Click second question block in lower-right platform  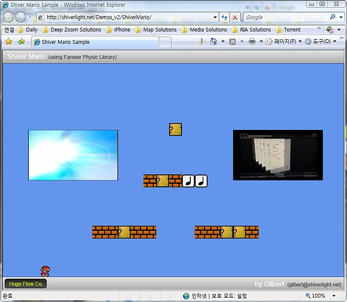coord(240,232)
